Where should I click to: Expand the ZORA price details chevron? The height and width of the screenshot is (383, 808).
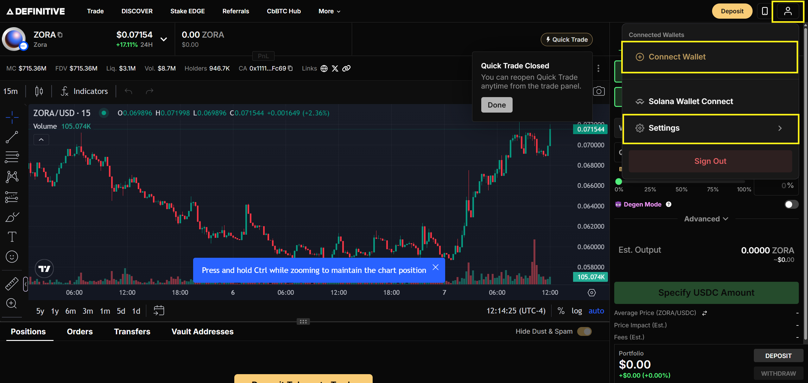click(x=164, y=39)
